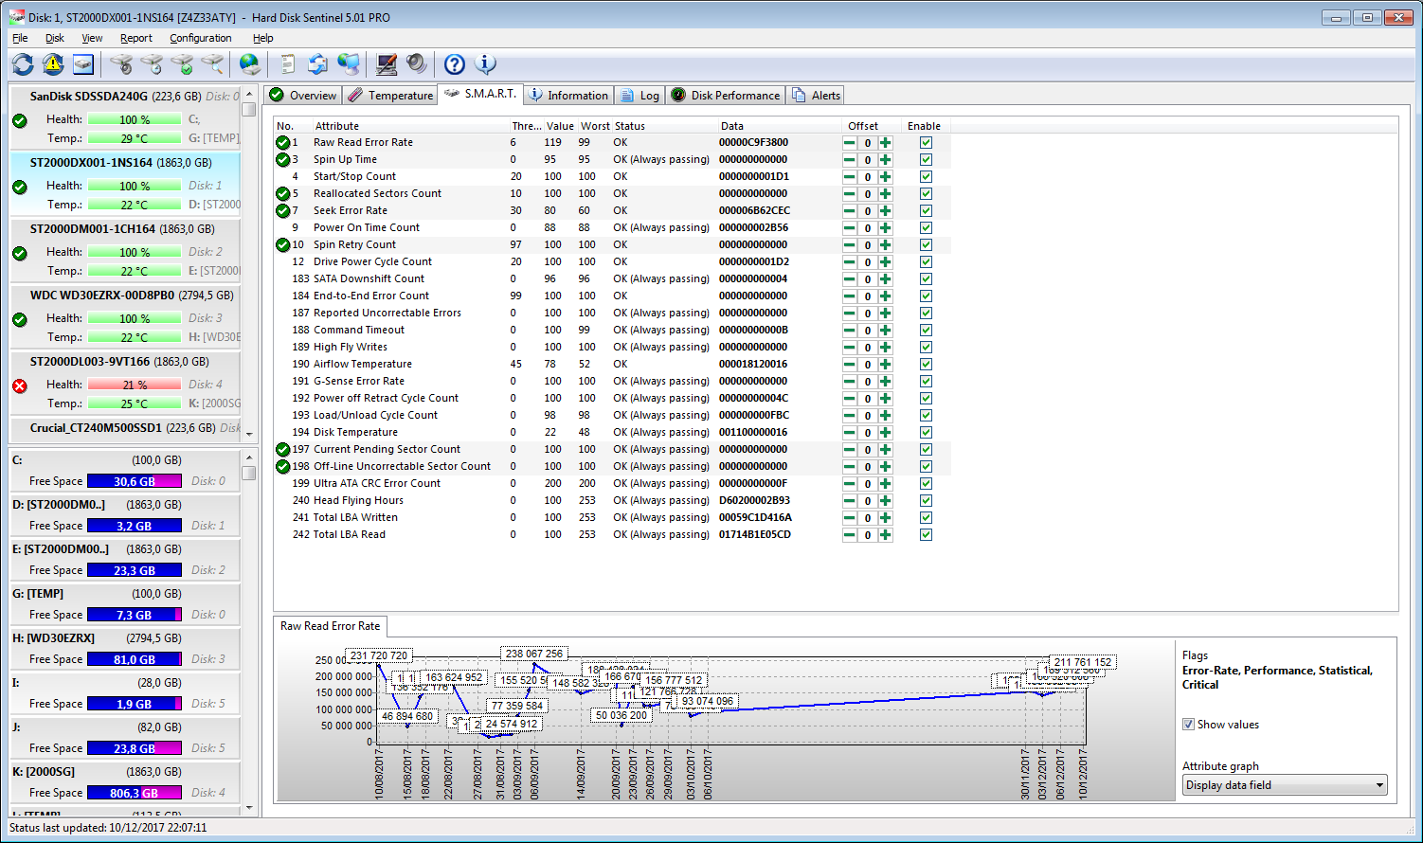
Task: Increase offset for Disk Temperature
Action: click(x=885, y=433)
